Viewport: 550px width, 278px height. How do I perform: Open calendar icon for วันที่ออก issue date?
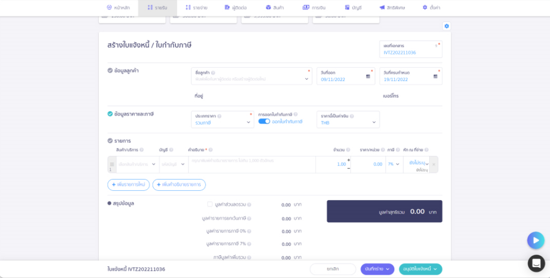[368, 76]
